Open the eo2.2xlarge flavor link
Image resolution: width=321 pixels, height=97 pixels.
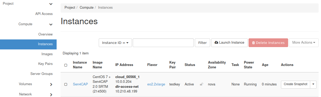[156, 84]
